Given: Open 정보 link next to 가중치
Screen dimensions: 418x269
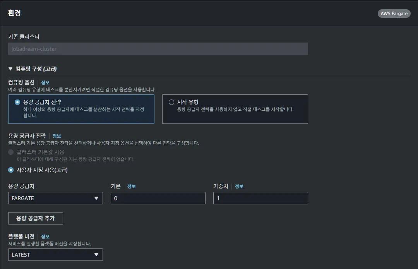Looking at the screenshot, I should coord(239,186).
